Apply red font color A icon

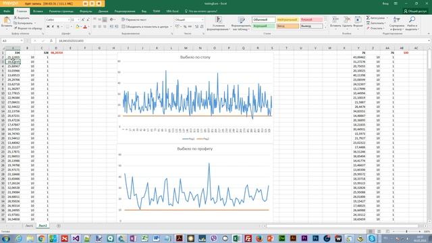coord(85,27)
